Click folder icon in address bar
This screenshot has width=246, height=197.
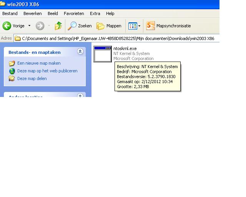coord(18,38)
